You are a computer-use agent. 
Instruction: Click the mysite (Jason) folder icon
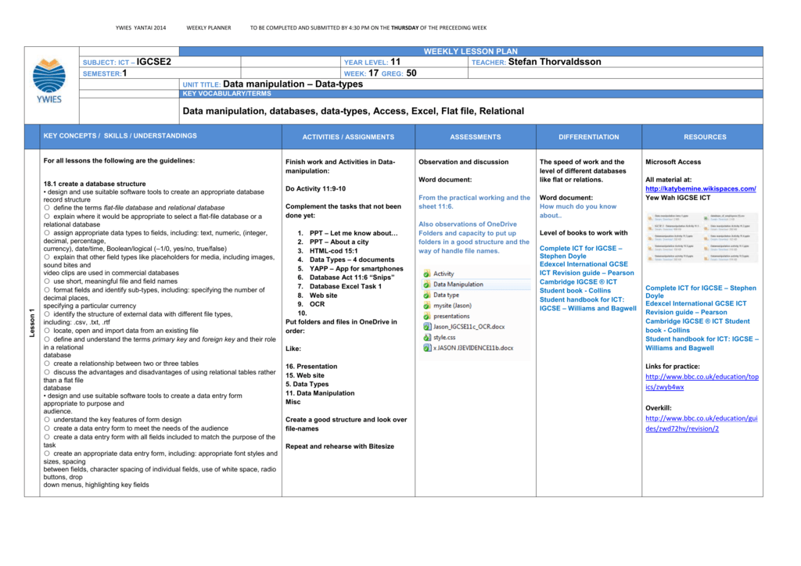pyautogui.click(x=426, y=306)
